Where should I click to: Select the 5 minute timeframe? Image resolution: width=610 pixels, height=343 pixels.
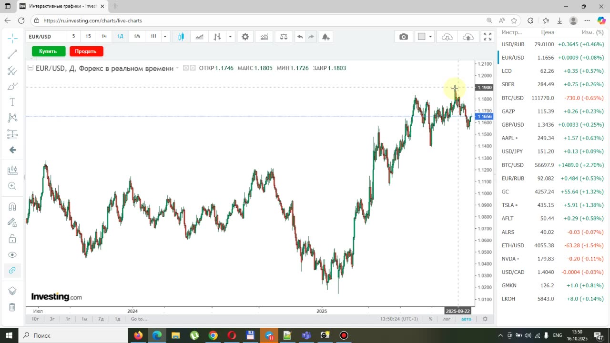point(73,37)
